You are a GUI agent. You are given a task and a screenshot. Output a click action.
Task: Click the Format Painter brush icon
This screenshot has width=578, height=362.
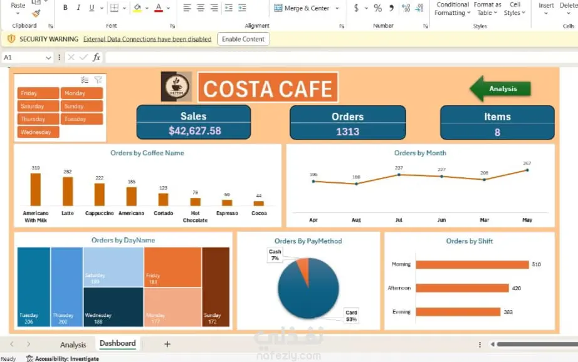(36, 14)
